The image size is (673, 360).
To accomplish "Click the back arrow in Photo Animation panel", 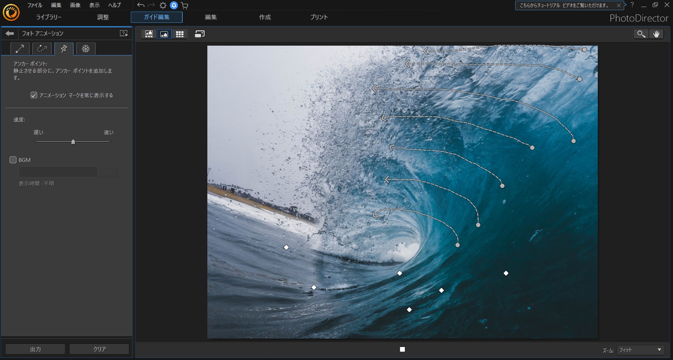I will pos(10,33).
